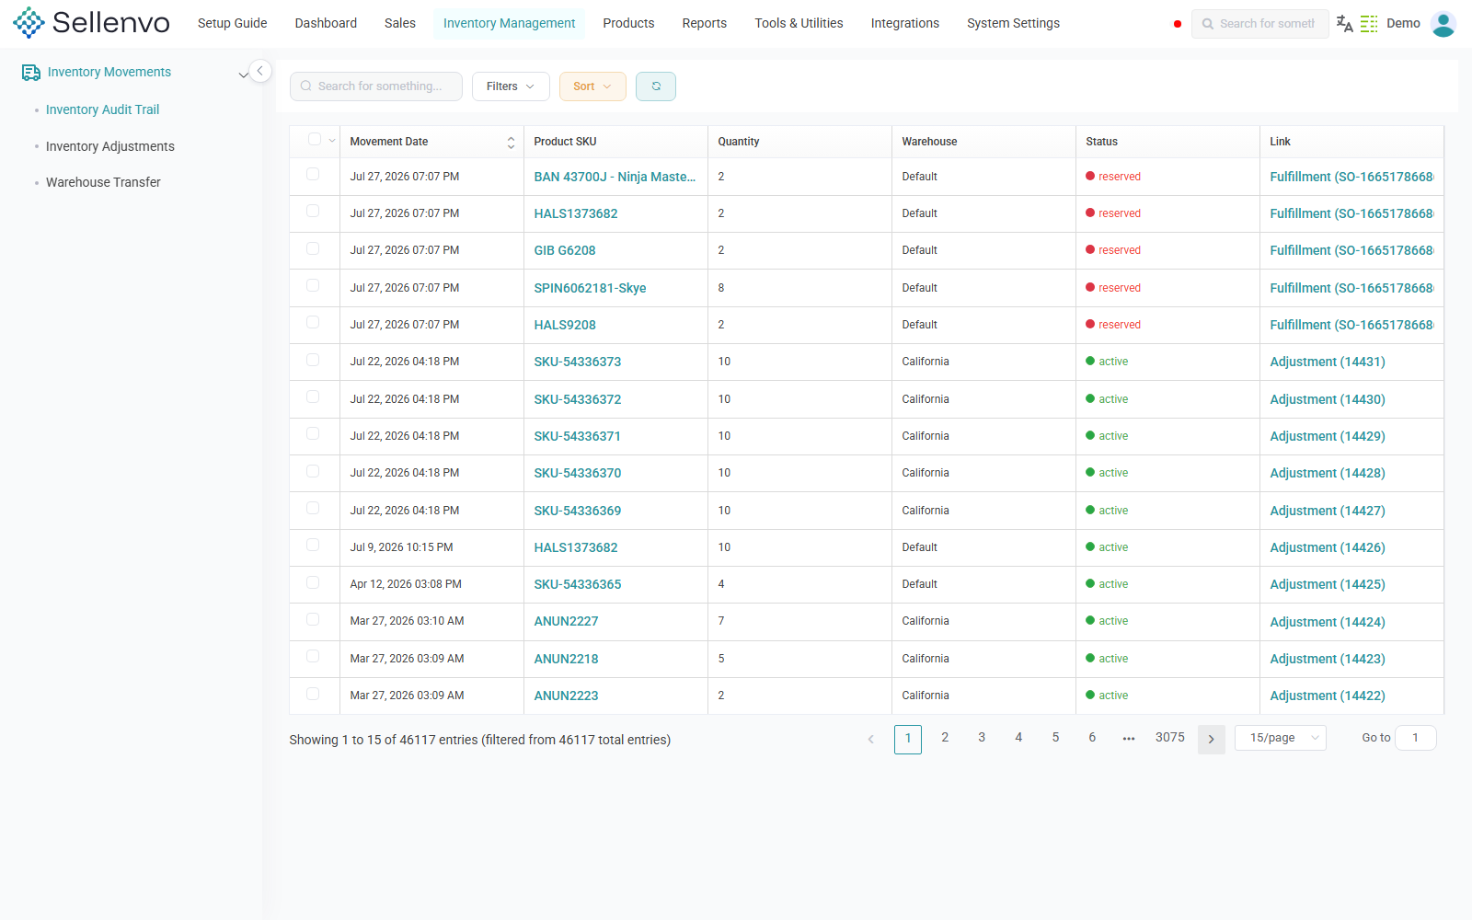Open the Reports menu
This screenshot has height=920, width=1472.
[x=705, y=23]
